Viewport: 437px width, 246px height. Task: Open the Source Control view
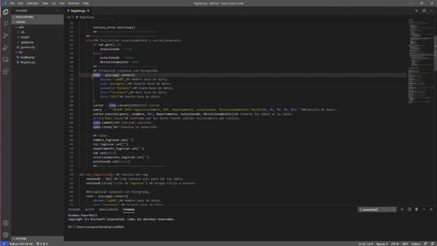[x=5, y=36]
